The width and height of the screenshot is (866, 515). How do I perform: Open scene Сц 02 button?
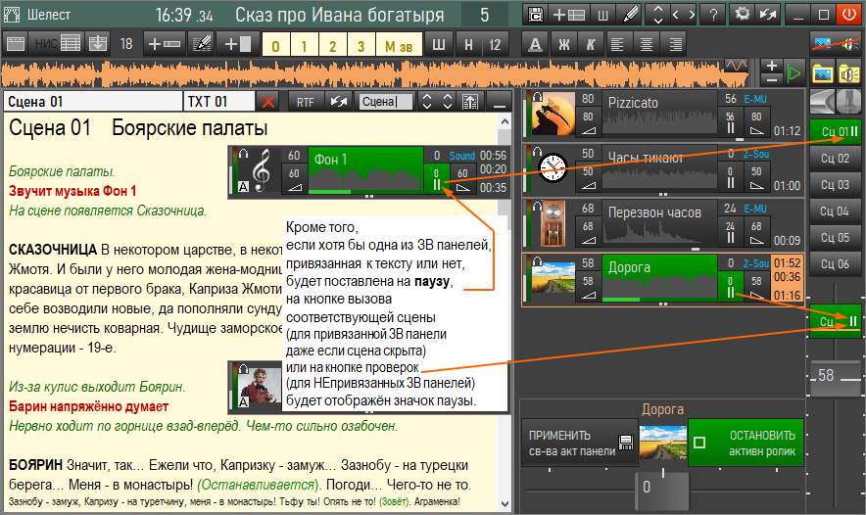[x=835, y=159]
